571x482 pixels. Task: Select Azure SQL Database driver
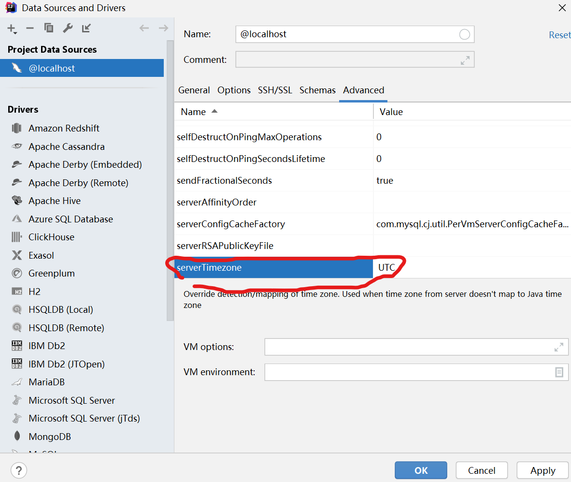(71, 219)
